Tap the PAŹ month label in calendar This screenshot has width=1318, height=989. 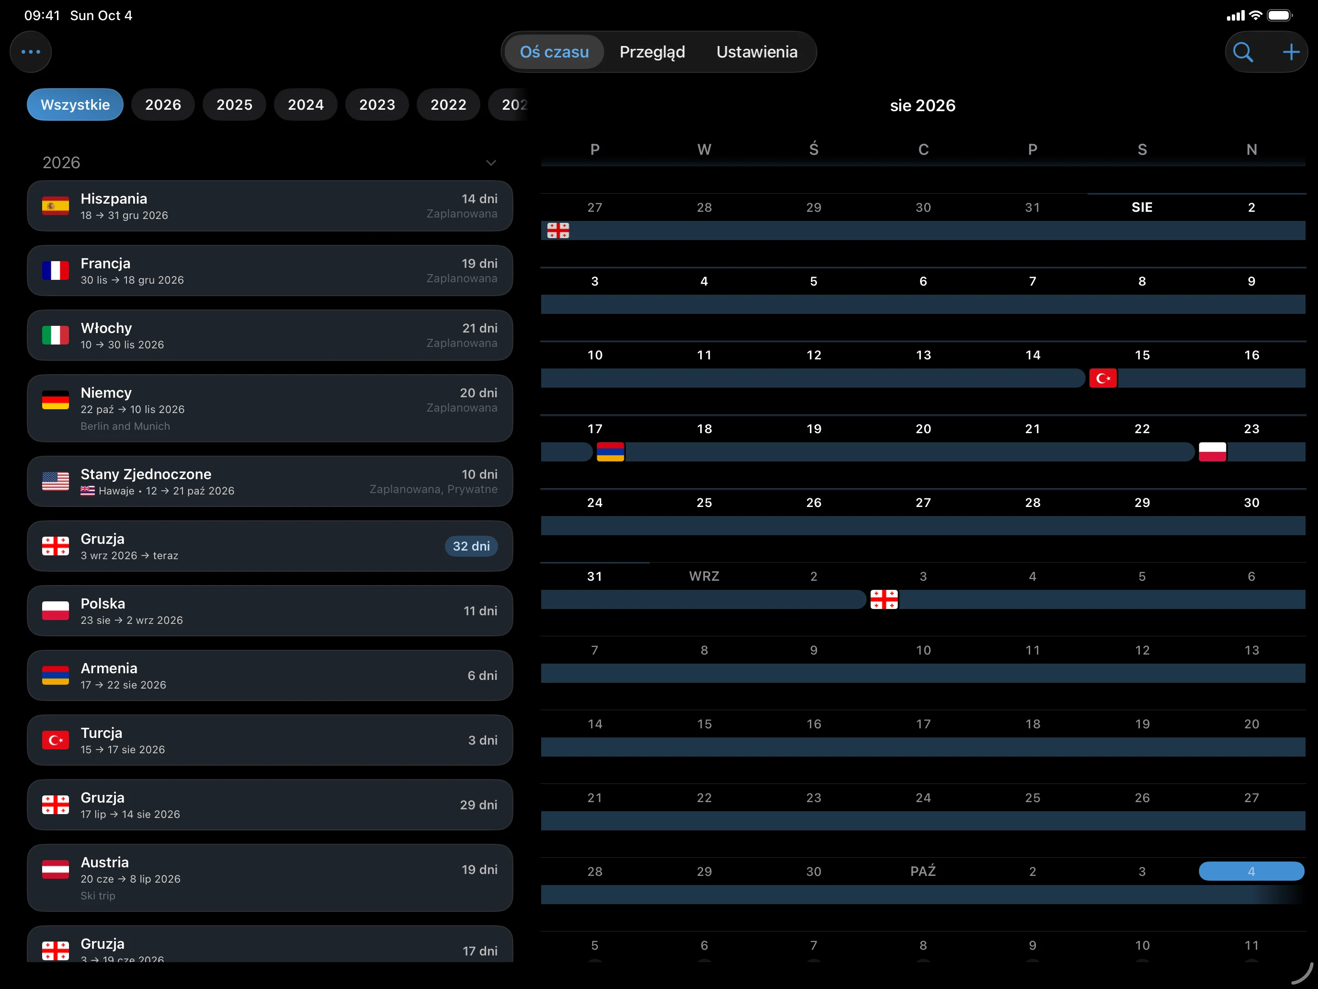[x=923, y=871]
